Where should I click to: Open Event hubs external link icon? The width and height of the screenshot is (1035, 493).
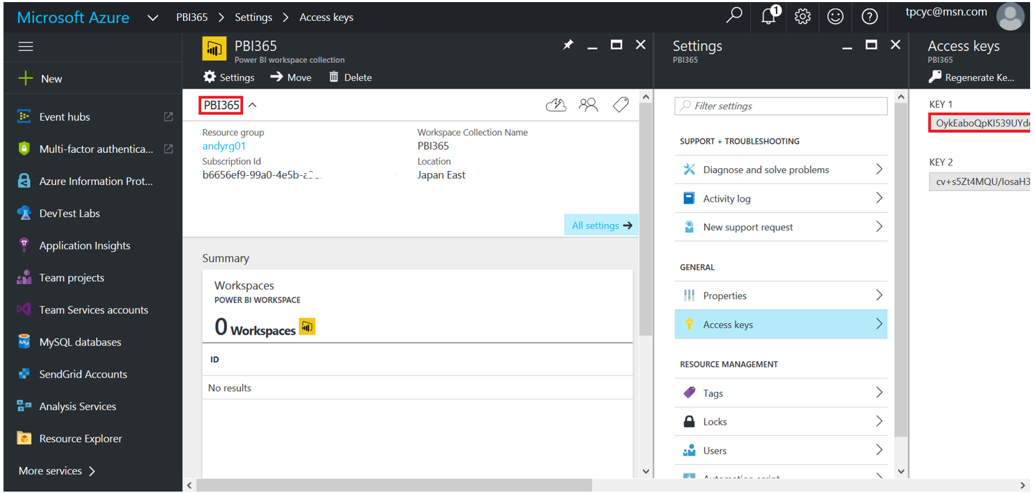click(168, 117)
